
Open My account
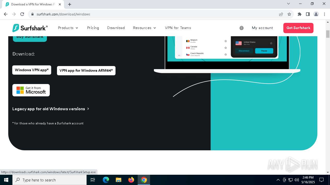[262, 28]
